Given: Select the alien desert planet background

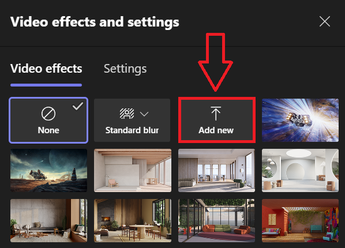Looking at the screenshot, I should click(x=48, y=170).
